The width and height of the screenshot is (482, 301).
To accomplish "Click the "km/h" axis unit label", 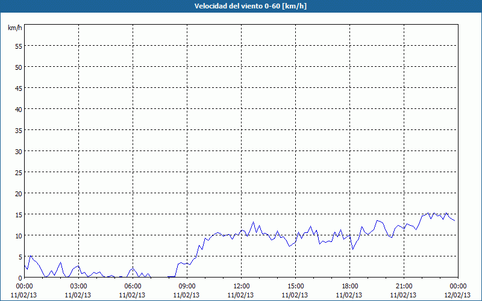I will tap(14, 28).
